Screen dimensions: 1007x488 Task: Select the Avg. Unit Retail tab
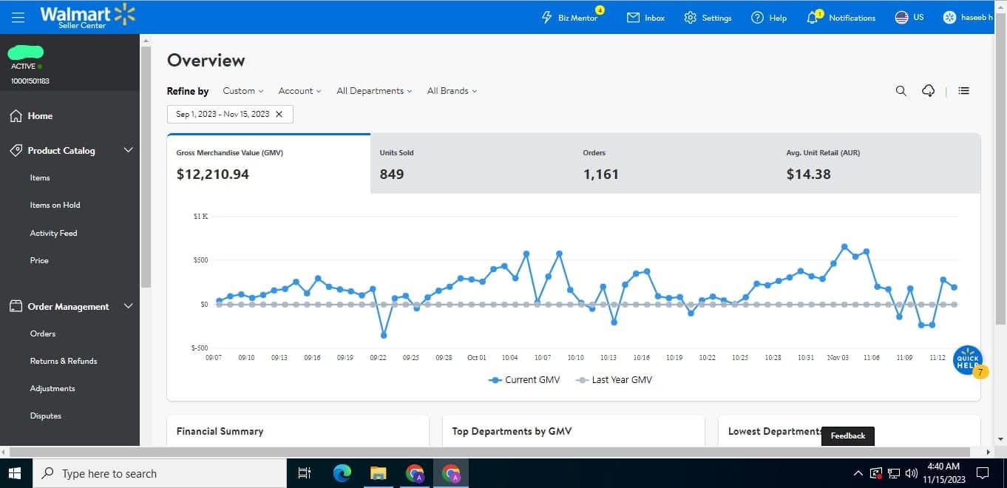(x=879, y=163)
